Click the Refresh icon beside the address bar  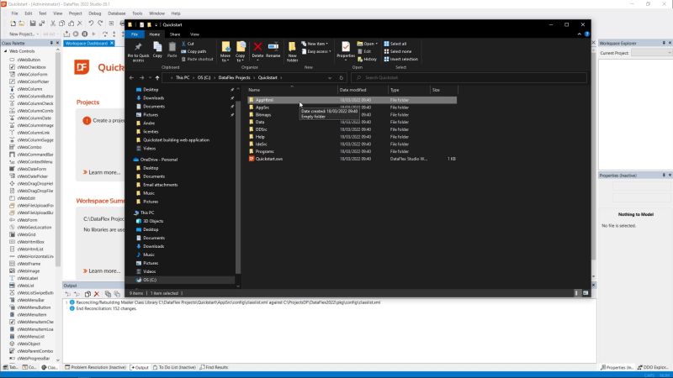pyautogui.click(x=342, y=77)
